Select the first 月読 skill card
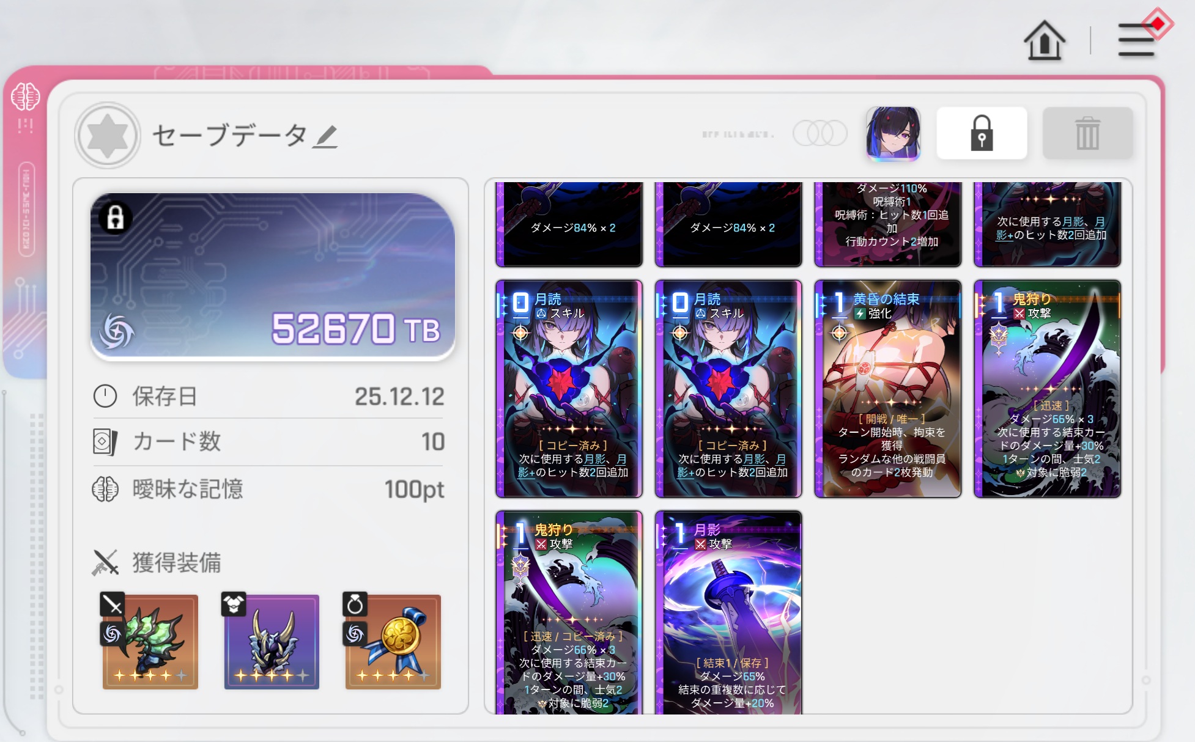This screenshot has height=742, width=1195. [x=569, y=389]
